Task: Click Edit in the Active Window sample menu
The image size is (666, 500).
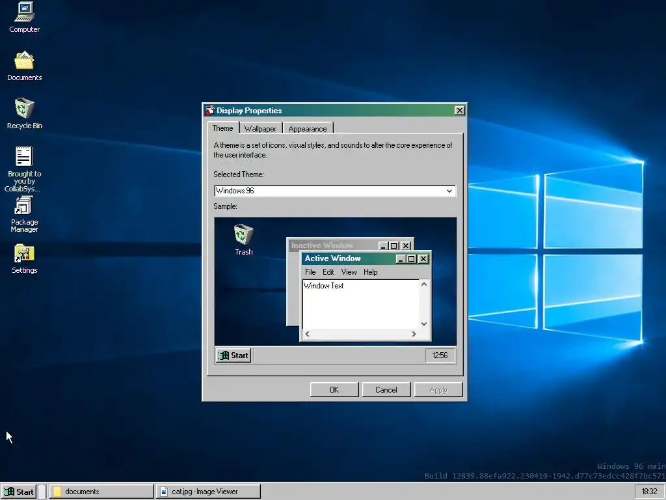Action: [328, 272]
